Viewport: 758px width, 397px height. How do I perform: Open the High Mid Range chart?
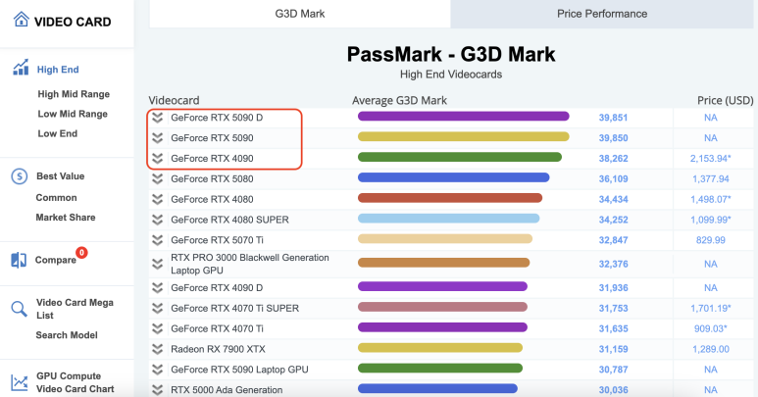74,94
